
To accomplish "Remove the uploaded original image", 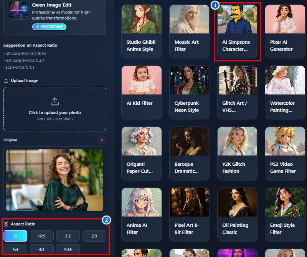I will 102,140.
